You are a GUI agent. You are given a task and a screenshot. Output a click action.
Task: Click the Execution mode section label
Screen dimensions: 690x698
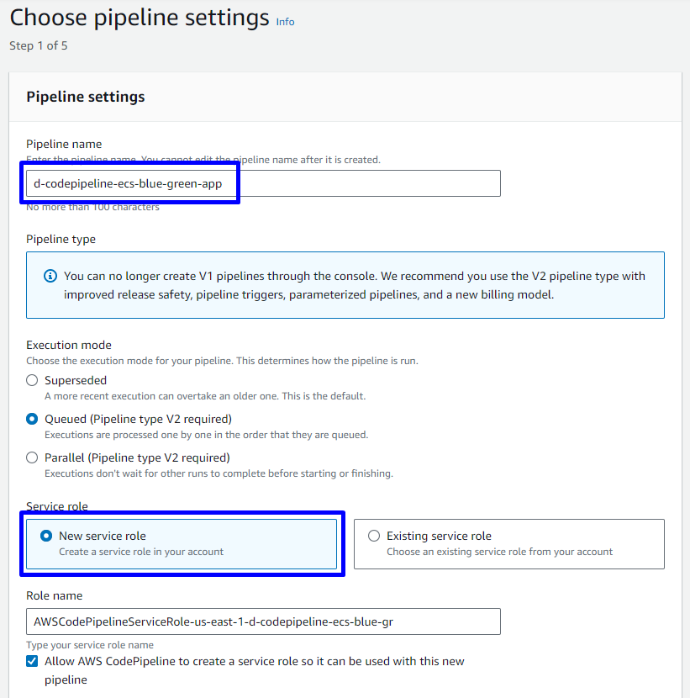pos(69,345)
